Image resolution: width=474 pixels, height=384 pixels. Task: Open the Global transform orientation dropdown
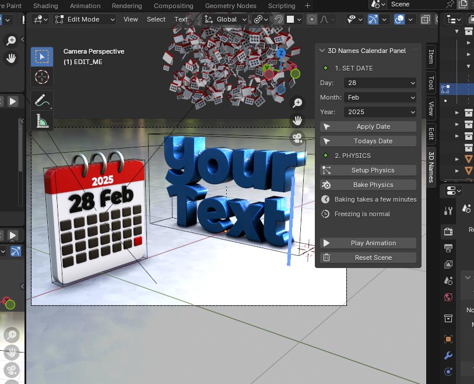pyautogui.click(x=224, y=19)
